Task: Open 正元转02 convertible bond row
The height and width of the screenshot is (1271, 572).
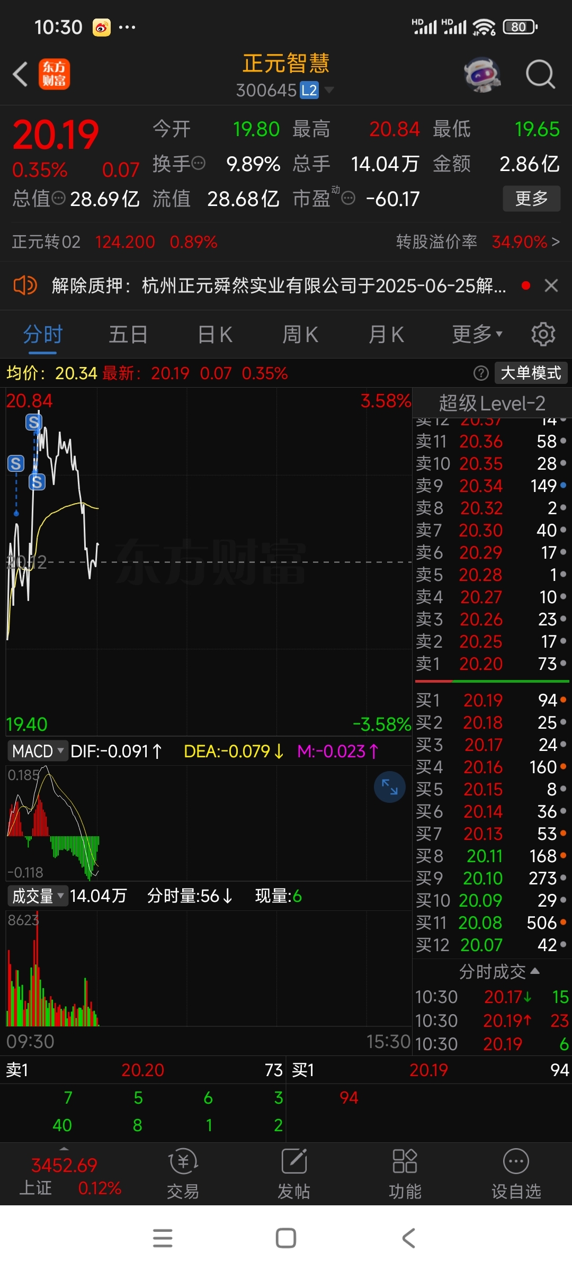Action: click(x=115, y=242)
